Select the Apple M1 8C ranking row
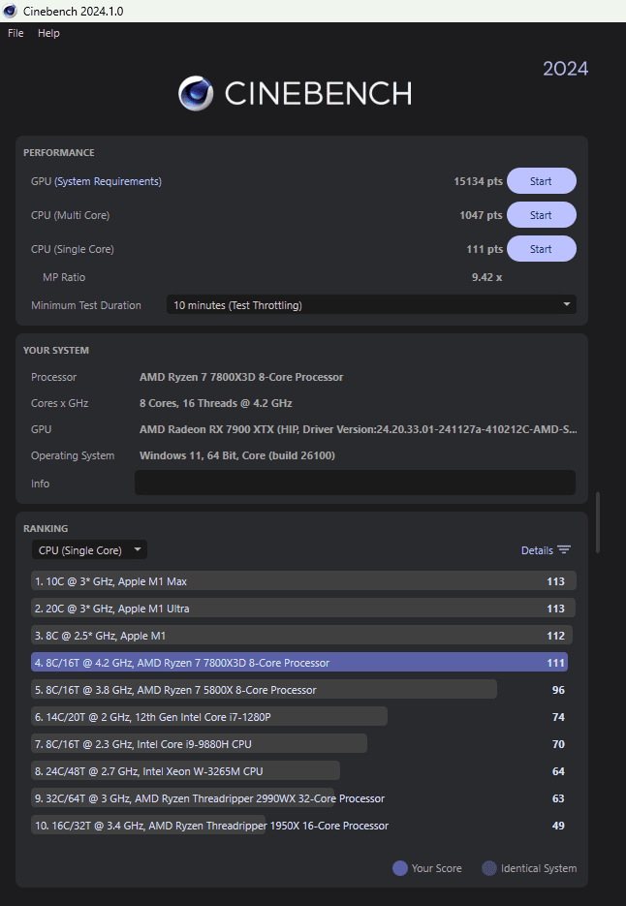 pyautogui.click(x=303, y=636)
